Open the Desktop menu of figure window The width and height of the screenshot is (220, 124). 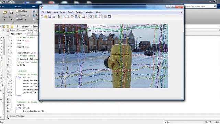pyautogui.click(x=79, y=12)
